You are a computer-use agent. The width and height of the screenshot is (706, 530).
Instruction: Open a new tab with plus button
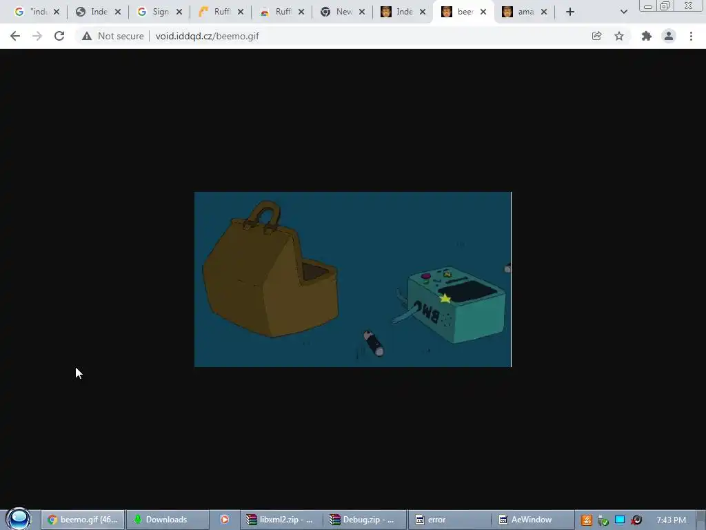[x=570, y=12]
